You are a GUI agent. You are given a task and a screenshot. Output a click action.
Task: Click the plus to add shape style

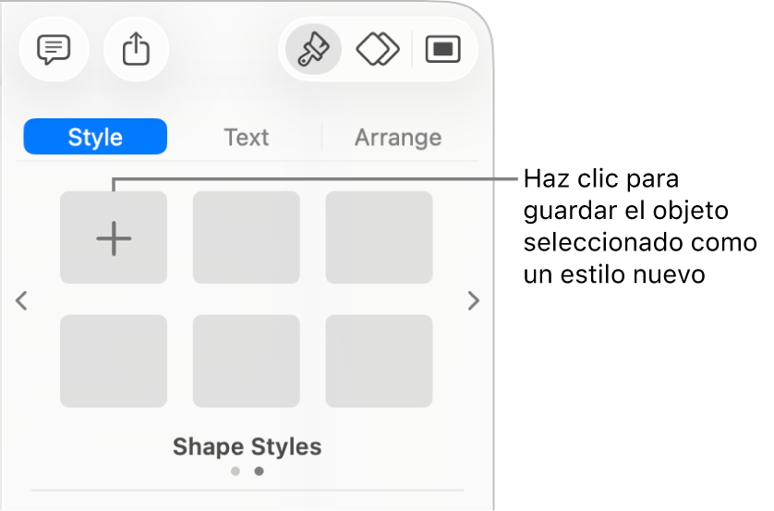point(114,237)
